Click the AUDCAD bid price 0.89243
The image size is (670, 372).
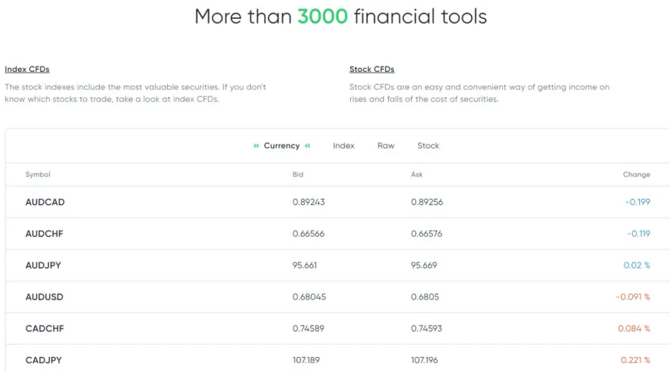pyautogui.click(x=309, y=203)
